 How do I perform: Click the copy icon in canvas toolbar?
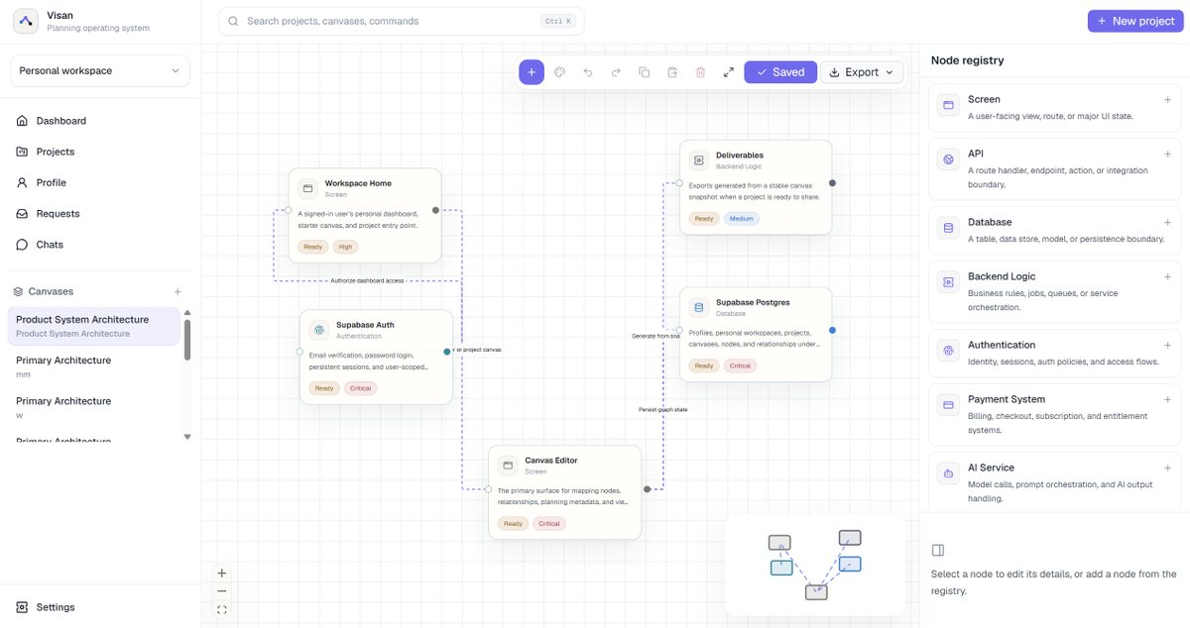[x=644, y=72]
